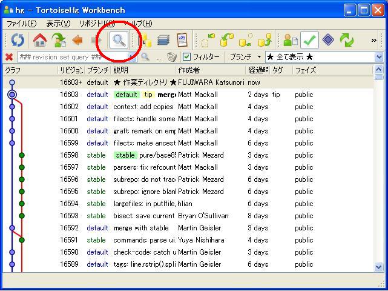Sort by the リビジョン column header
The width and height of the screenshot is (388, 291).
(71, 70)
